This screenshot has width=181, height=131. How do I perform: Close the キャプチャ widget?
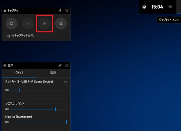tap(67, 11)
